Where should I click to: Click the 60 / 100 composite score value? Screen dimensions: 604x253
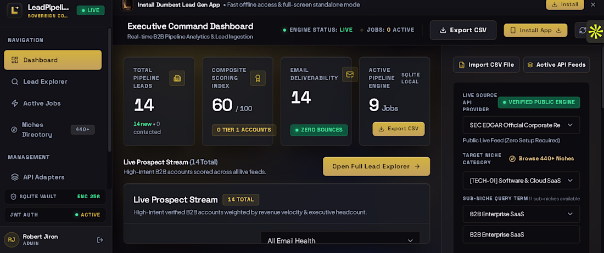232,105
